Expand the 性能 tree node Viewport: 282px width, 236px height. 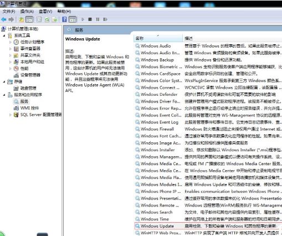(x=11, y=69)
